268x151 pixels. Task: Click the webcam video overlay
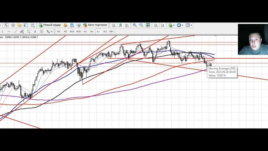tap(253, 39)
